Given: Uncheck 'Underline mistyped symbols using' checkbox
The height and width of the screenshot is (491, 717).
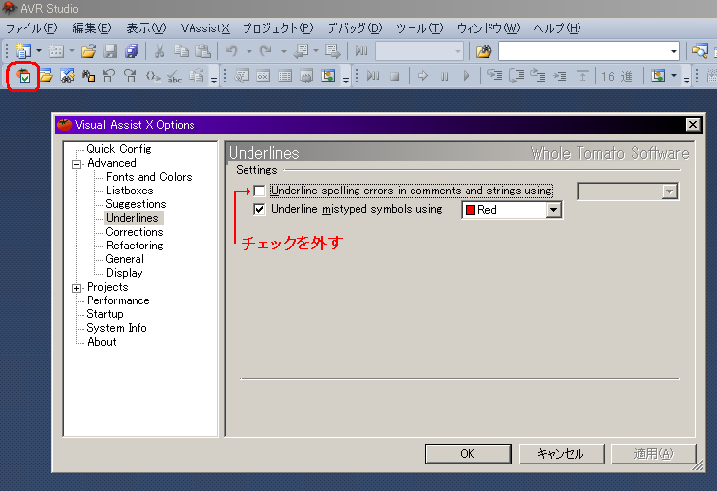Looking at the screenshot, I should (x=259, y=210).
